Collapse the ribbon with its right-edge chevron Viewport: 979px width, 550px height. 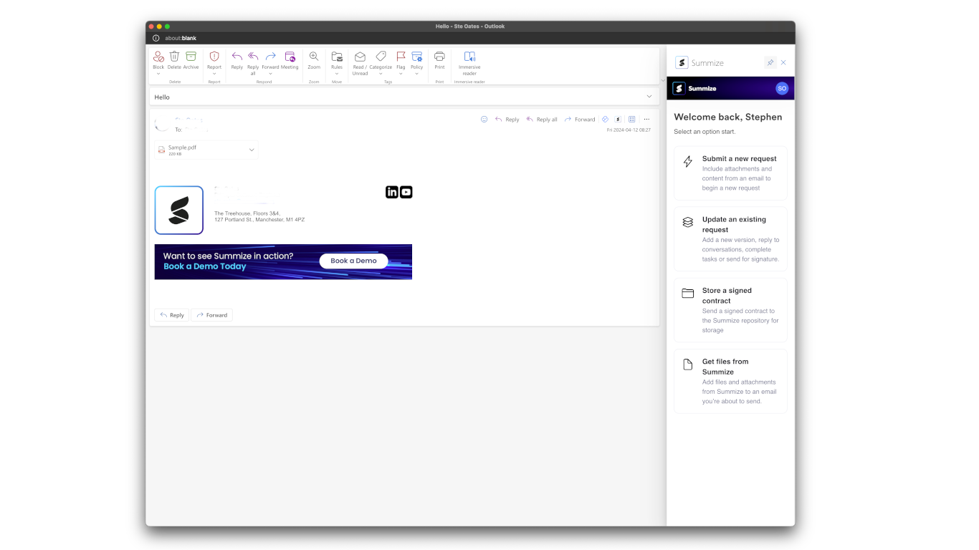[662, 79]
